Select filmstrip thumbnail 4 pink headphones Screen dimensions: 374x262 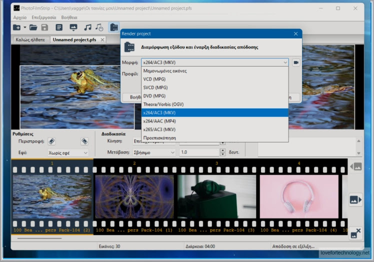click(x=299, y=196)
